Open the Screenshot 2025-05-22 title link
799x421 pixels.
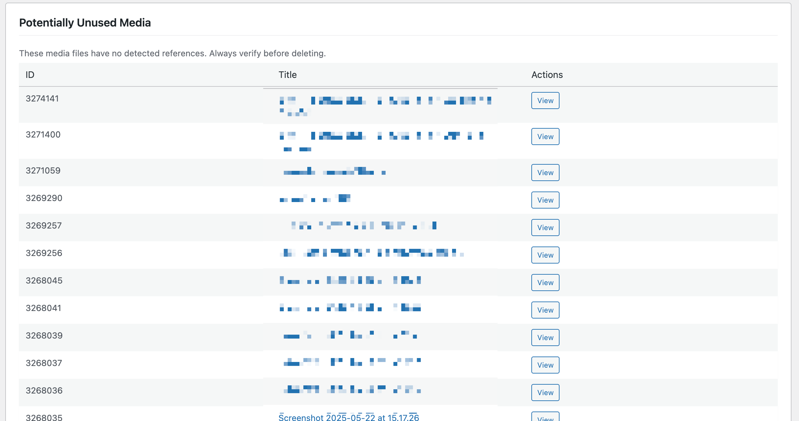coord(349,417)
